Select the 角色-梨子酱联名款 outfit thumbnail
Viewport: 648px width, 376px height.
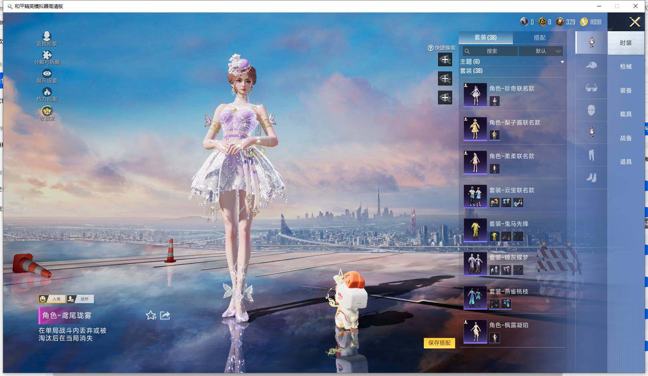475,129
